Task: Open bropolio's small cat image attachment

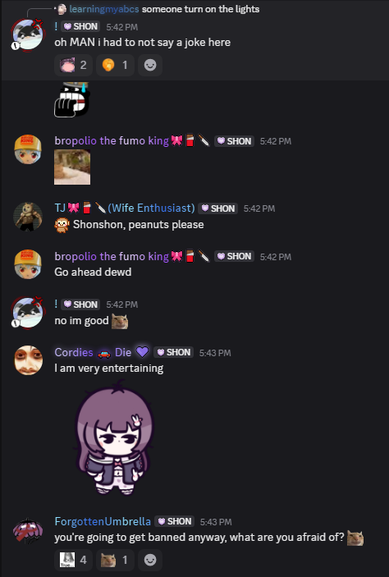Action: pos(72,167)
